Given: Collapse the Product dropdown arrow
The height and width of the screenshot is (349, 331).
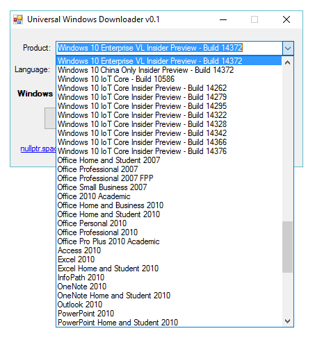Looking at the screenshot, I should coord(288,48).
